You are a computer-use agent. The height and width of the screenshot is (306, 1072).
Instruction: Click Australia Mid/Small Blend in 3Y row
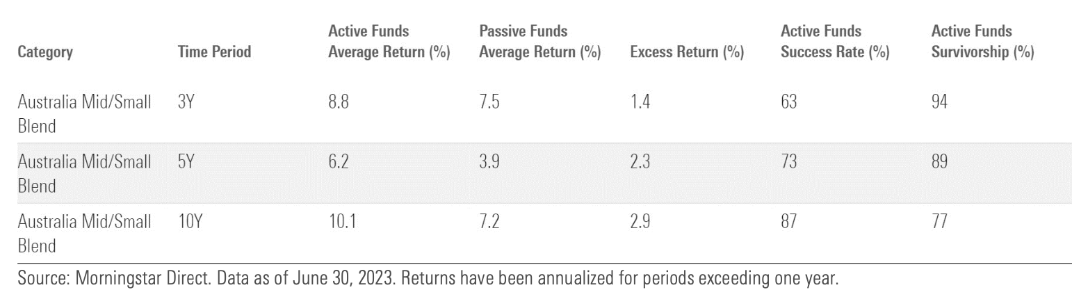pyautogui.click(x=84, y=113)
